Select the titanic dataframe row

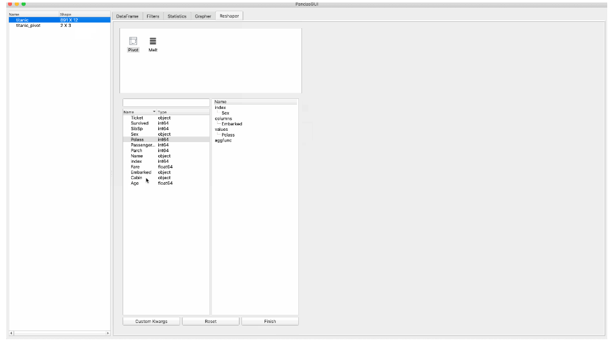pyautogui.click(x=59, y=20)
